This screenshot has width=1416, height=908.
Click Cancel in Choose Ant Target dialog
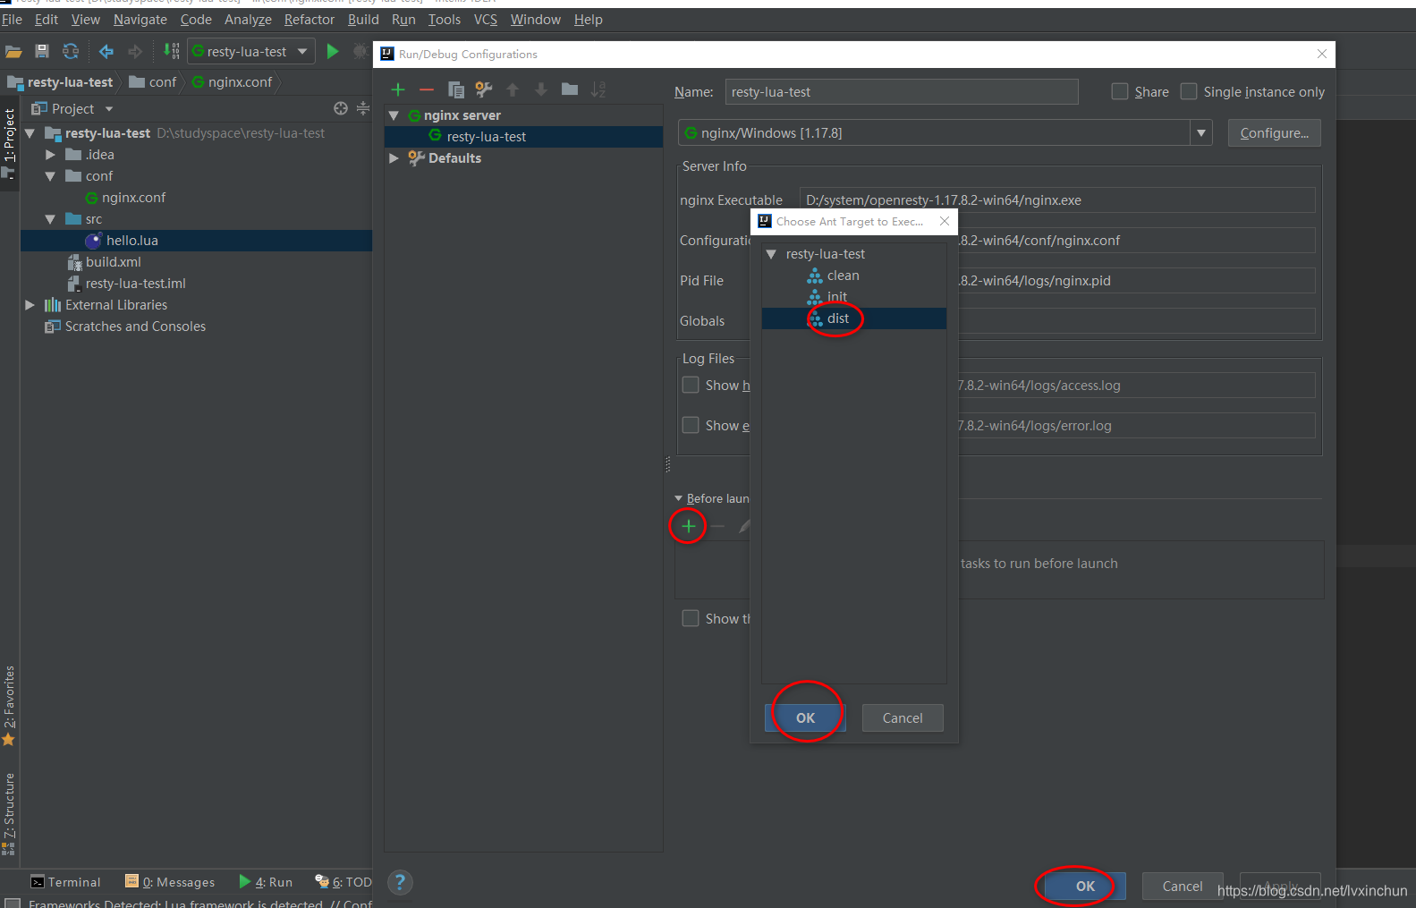[x=903, y=718]
